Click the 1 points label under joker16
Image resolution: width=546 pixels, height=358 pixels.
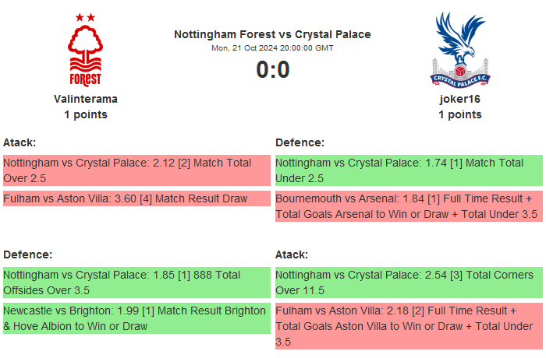pos(460,114)
